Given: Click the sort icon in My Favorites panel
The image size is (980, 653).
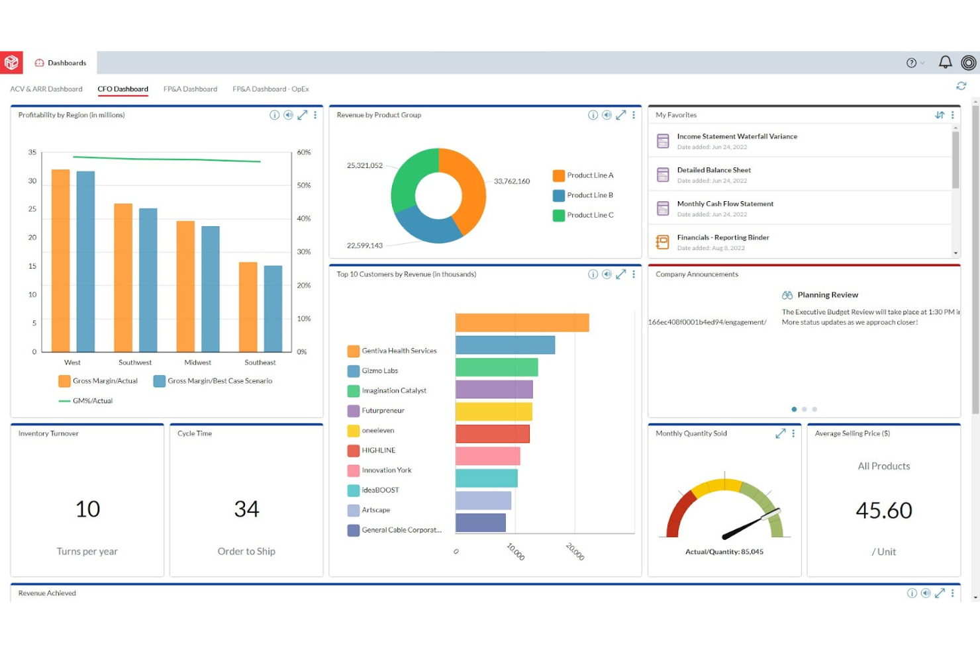Looking at the screenshot, I should (x=940, y=114).
